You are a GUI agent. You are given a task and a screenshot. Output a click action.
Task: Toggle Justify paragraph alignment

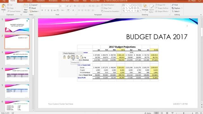(x=88, y=10)
